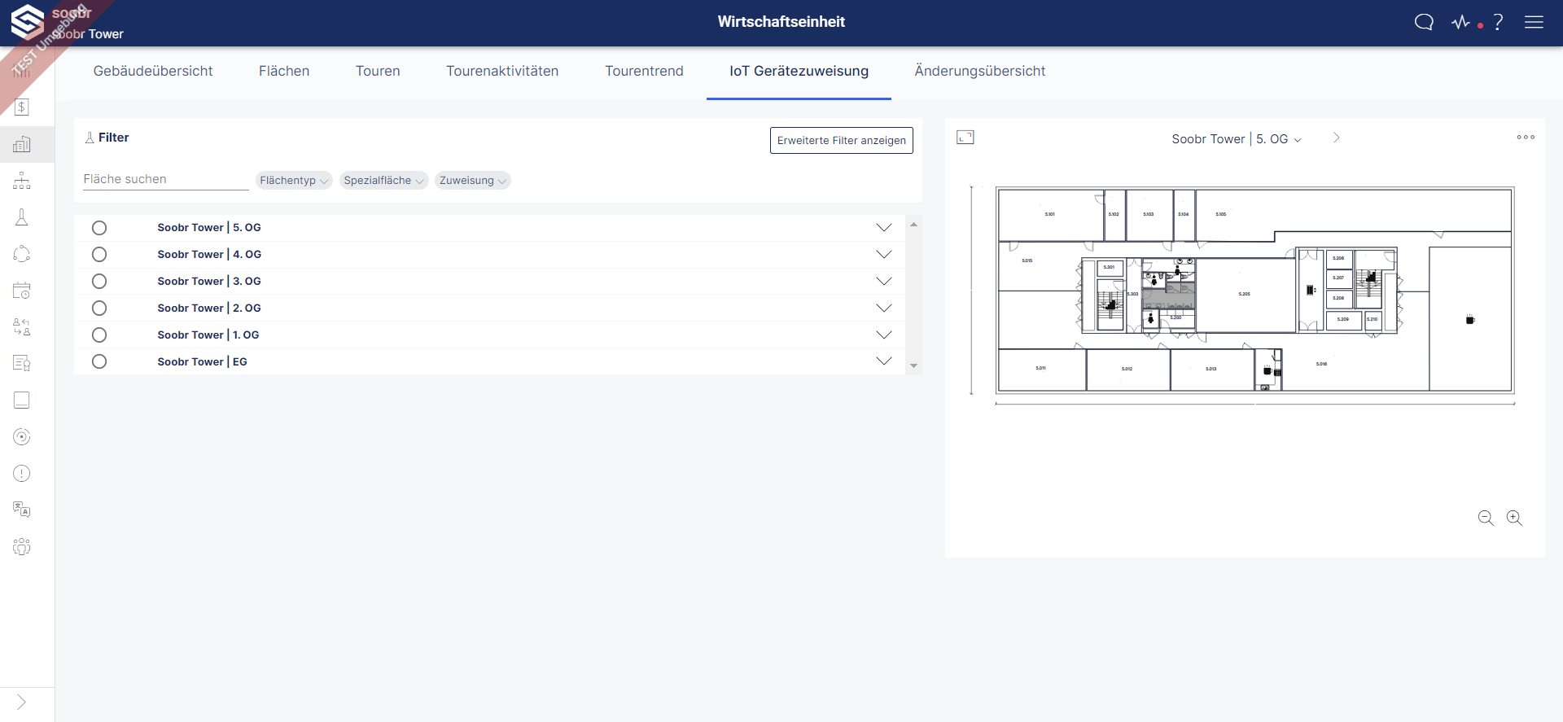Open the Spezialfläche filter dropdown
Image resolution: width=1563 pixels, height=722 pixels.
pos(384,181)
